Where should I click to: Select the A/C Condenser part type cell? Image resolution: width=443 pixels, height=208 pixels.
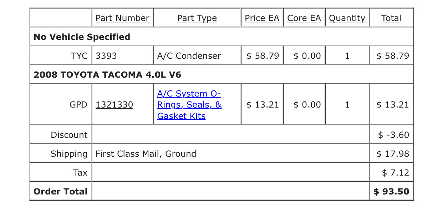point(197,56)
